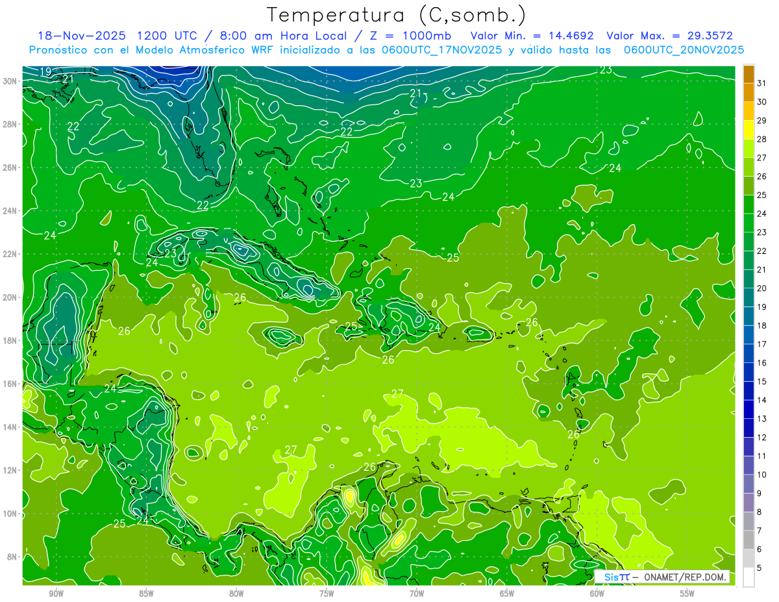
Task: Click the color scale label 10
Action: point(762,475)
